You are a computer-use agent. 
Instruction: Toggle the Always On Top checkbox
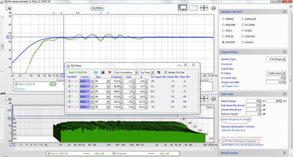[x=166, y=72]
